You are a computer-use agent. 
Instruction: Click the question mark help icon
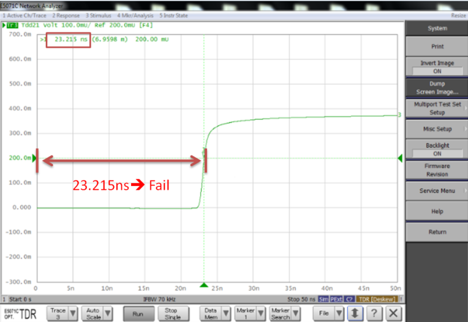(374, 313)
